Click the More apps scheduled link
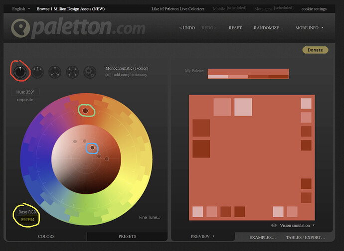Screen dimensions: 344x251 click(x=274, y=8)
